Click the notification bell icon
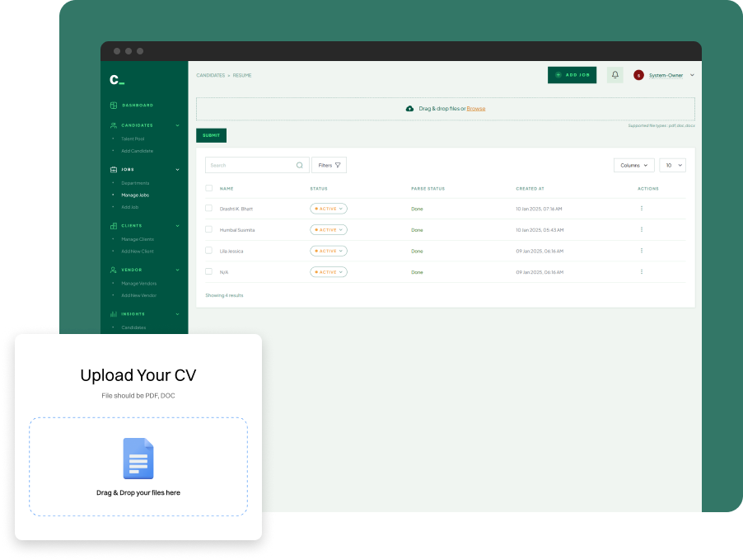Screen dimensions: 743x560 pos(614,75)
